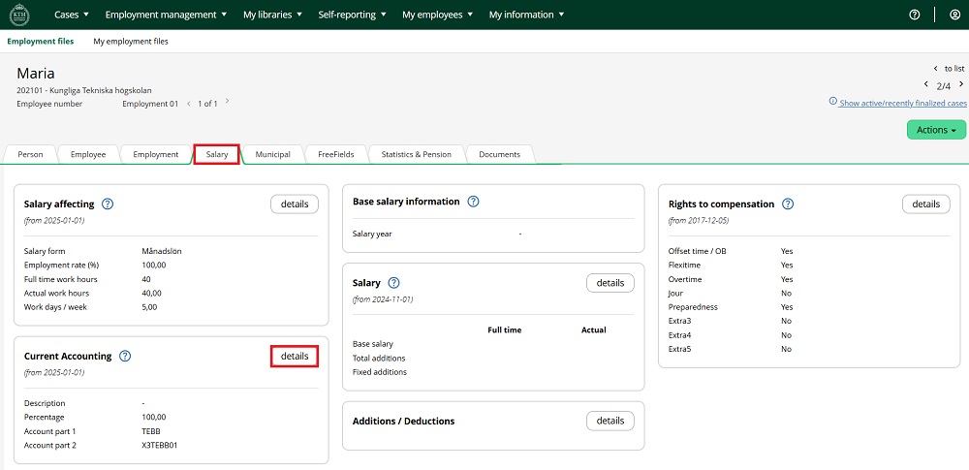The image size is (969, 470).
Task: Switch to the Statistics & Pension tab
Action: 416,154
